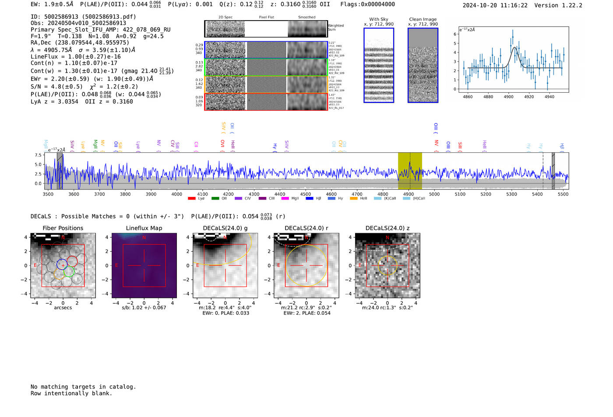Click the 'Smoothed' column header
This screenshot has height=417, width=613.
point(307,18)
